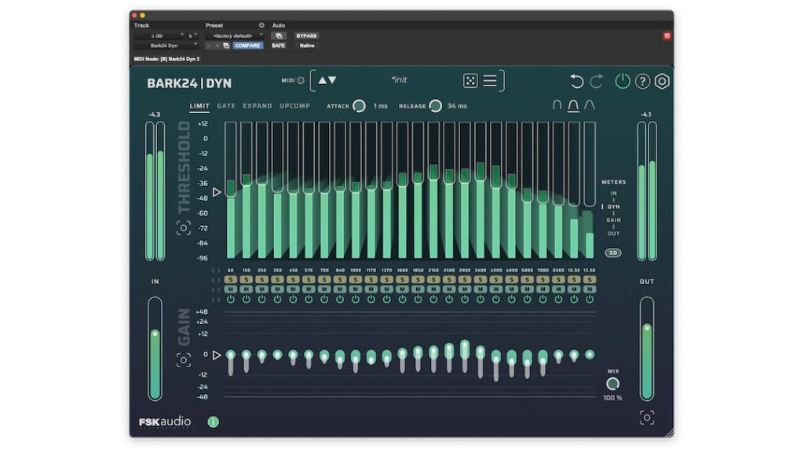Open the preset list hamburger icon
The width and height of the screenshot is (804, 452).
coord(490,81)
